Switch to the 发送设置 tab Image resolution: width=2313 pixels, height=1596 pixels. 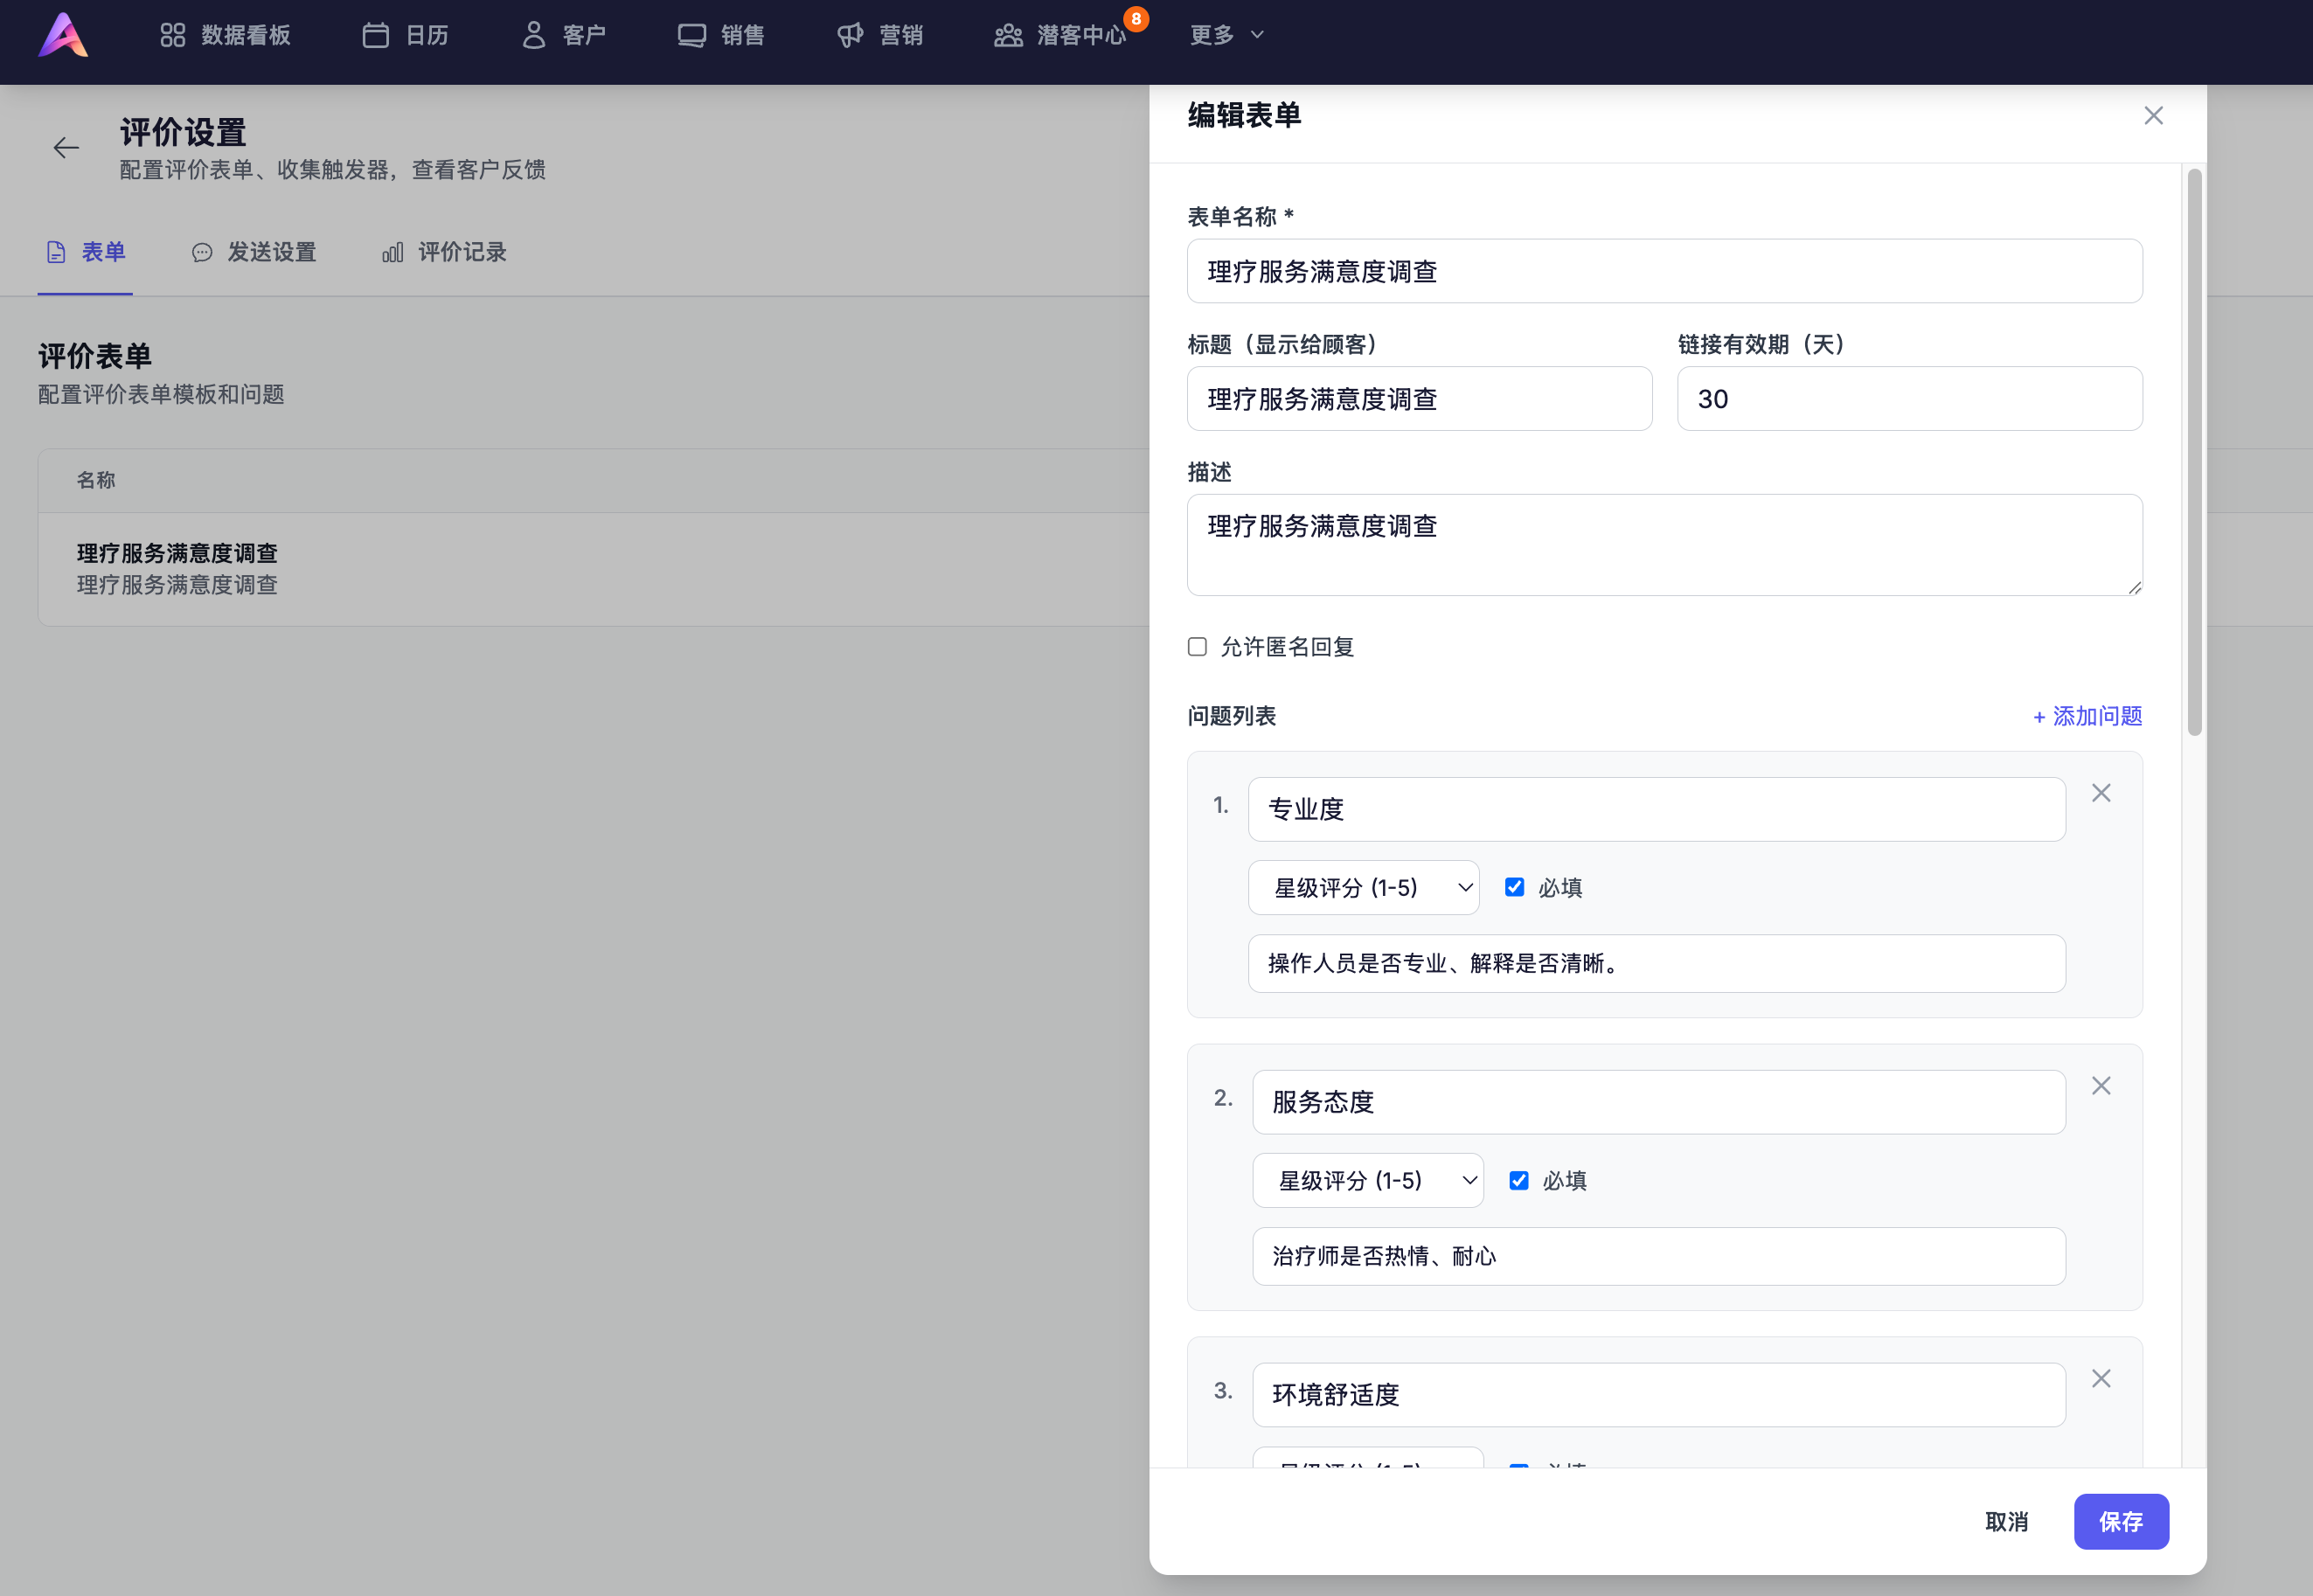[254, 252]
